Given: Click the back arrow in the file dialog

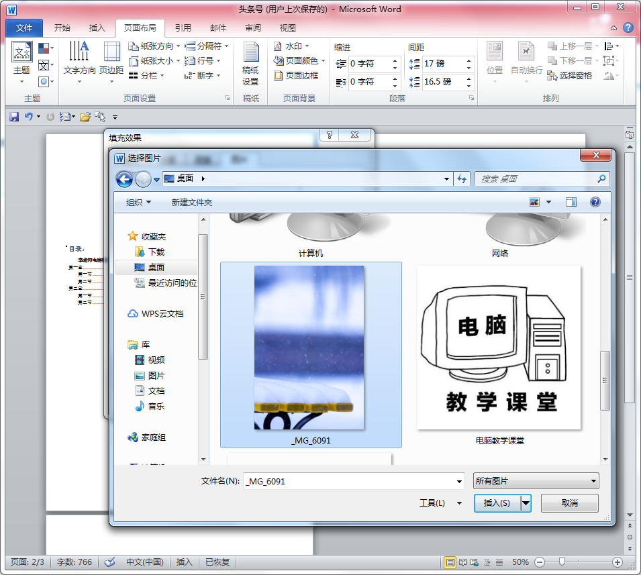Looking at the screenshot, I should pos(124,179).
